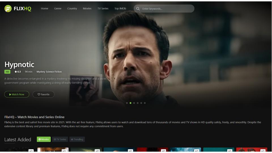The height and width of the screenshot is (153, 272).
Task: Select the third carousel dot
Action: pyautogui.click(x=134, y=103)
